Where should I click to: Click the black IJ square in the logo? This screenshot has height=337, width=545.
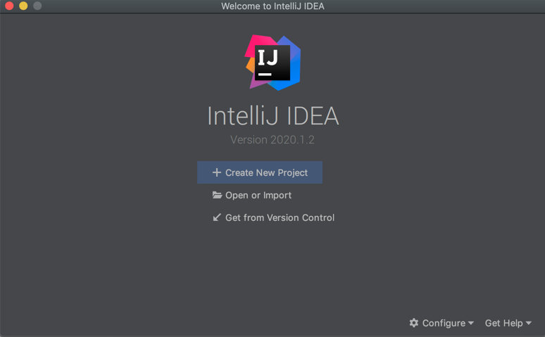(272, 63)
